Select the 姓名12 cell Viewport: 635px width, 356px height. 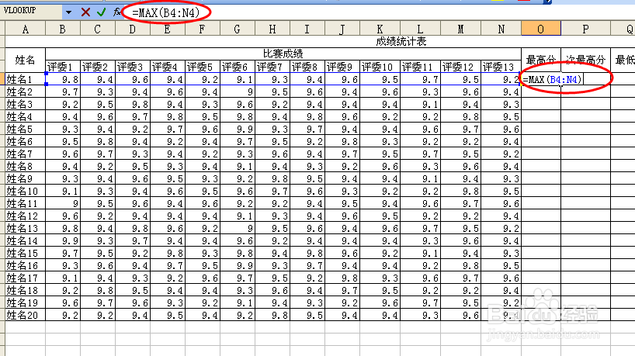(25, 216)
